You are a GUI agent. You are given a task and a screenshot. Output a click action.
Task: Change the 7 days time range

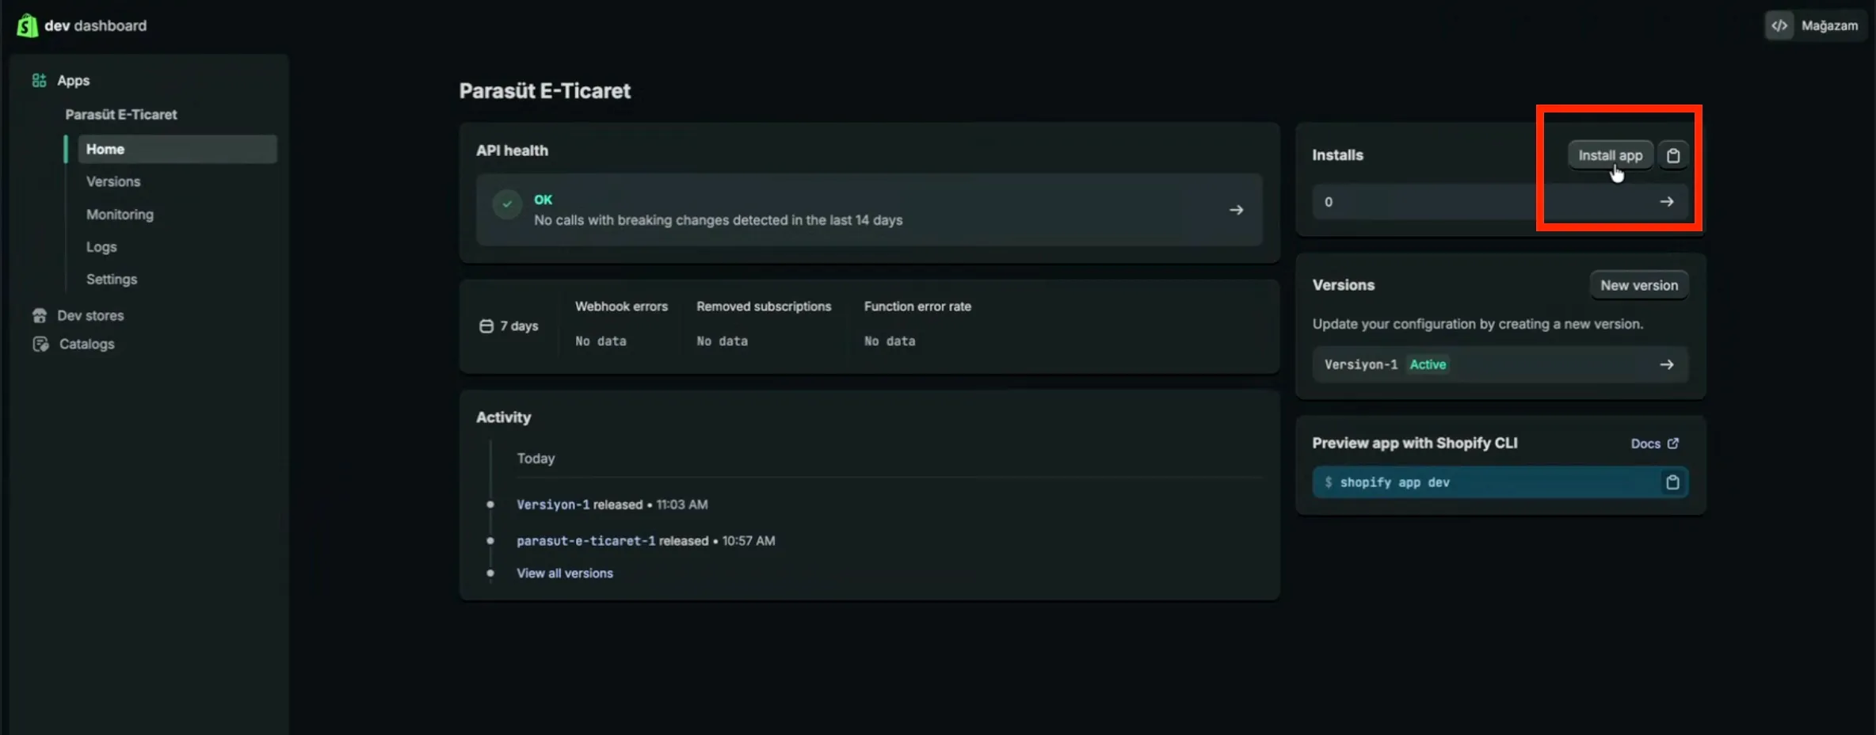pos(509,326)
